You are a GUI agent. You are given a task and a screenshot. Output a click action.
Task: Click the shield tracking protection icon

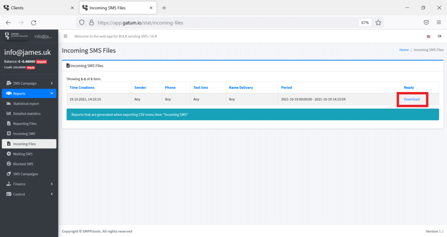pyautogui.click(x=82, y=23)
